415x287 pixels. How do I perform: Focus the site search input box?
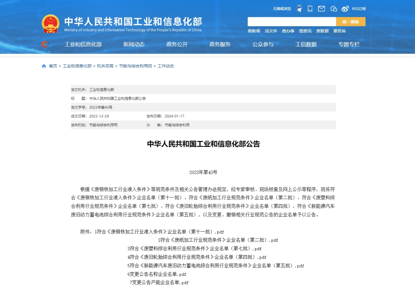[292, 22]
